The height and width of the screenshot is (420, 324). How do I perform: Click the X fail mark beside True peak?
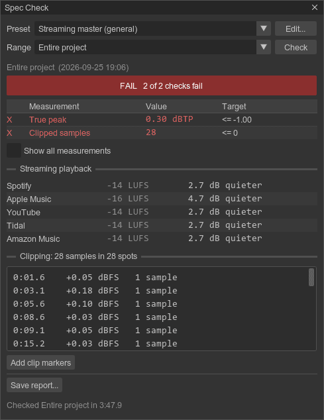(9, 119)
